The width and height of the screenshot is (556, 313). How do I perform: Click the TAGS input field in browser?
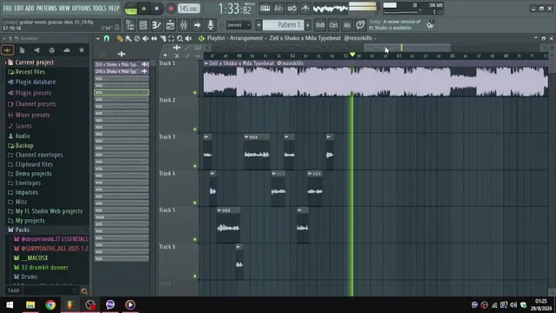click(50, 290)
